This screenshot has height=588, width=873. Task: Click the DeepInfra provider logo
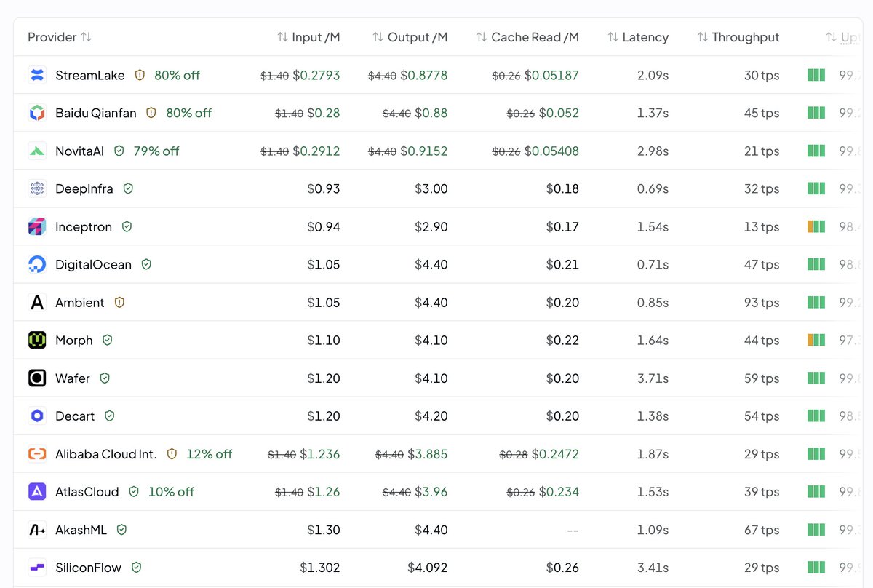(37, 188)
